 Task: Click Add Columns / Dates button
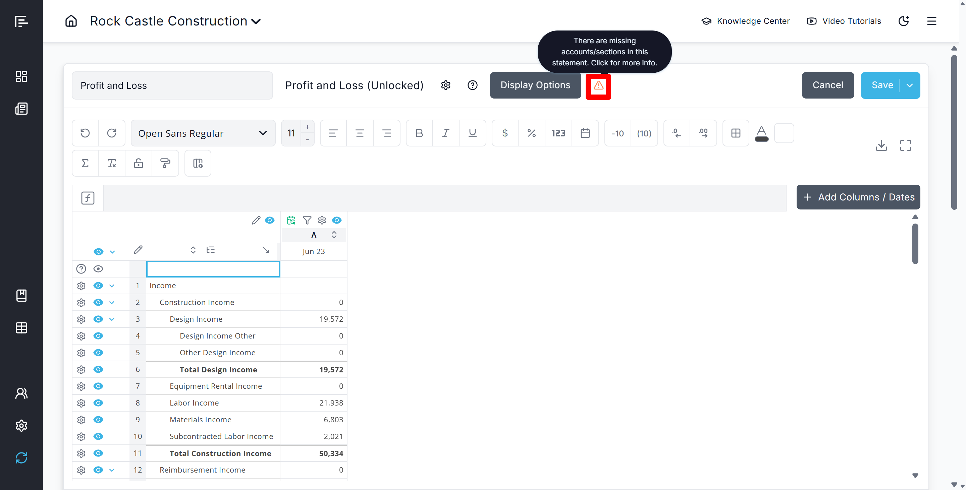tap(858, 197)
